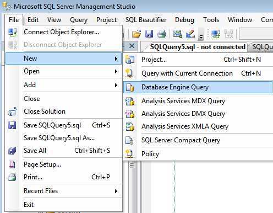Screen dimensions: 273x213
Task: Choose Close Solution menu item
Action: (x=63, y=111)
